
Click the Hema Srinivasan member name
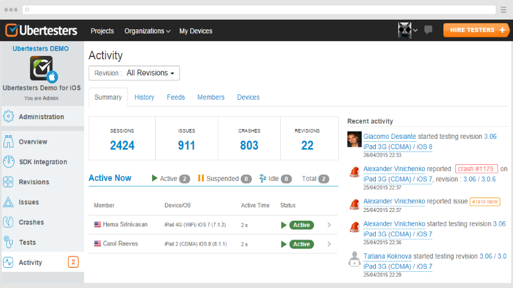coord(125,224)
